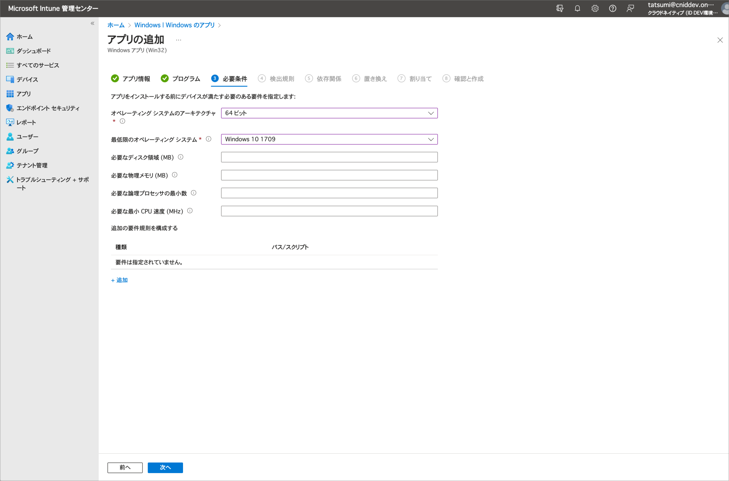Click +追加 to add a requirement rule
The height and width of the screenshot is (481, 729).
pos(119,280)
